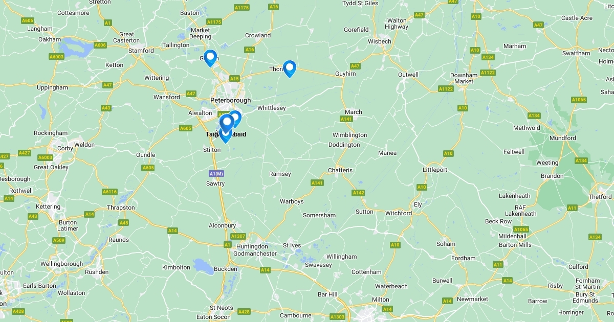Select the Newmarket town label

coord(472,299)
